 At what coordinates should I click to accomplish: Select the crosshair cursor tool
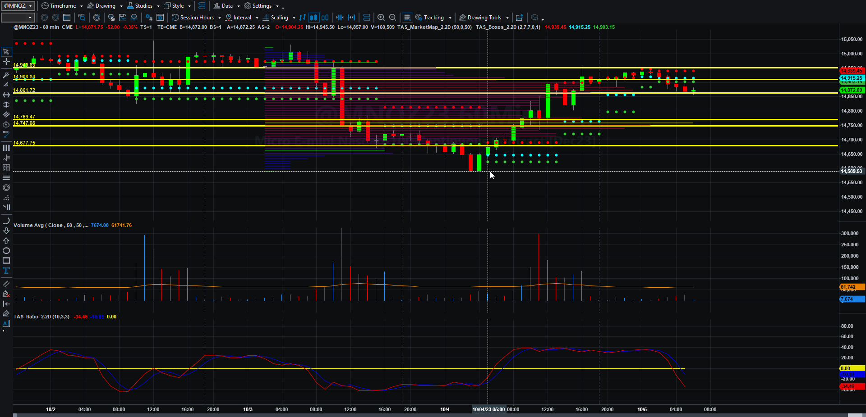click(6, 62)
